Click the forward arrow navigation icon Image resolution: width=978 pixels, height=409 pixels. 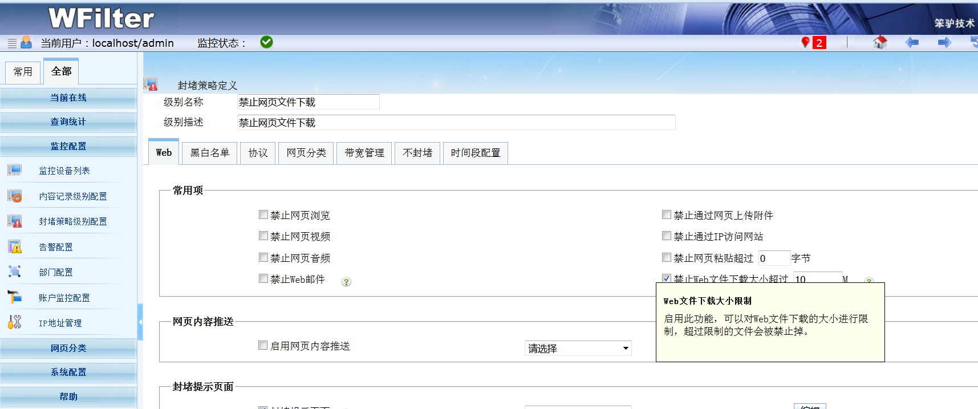click(x=944, y=42)
